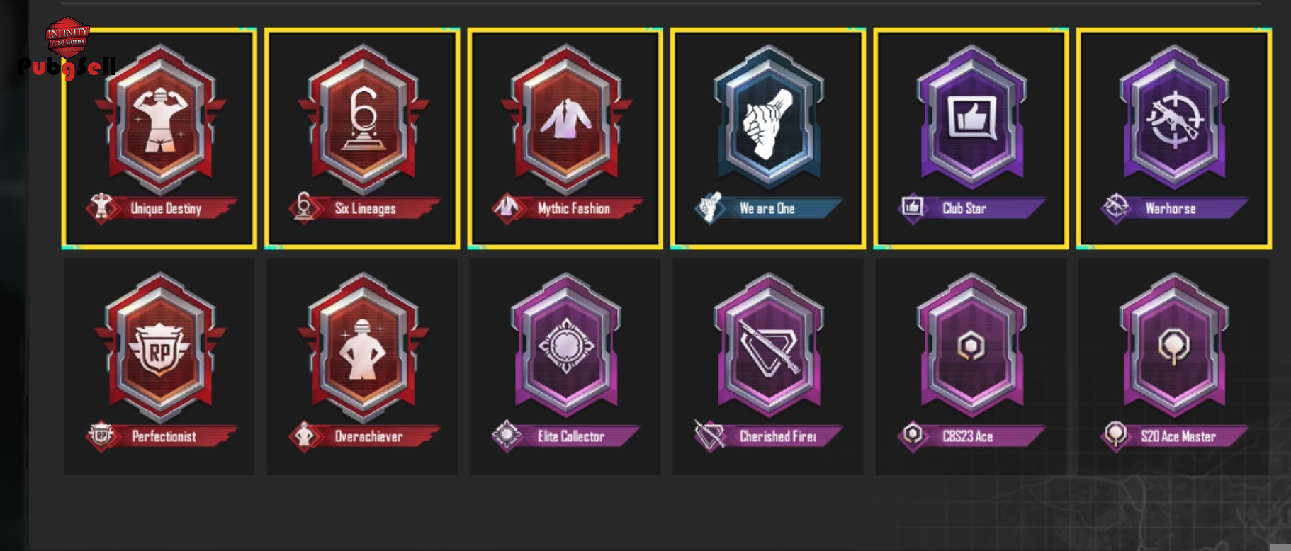Pick the S20 Ace Master badge
Screen dimensions: 1291x551
tap(1174, 366)
